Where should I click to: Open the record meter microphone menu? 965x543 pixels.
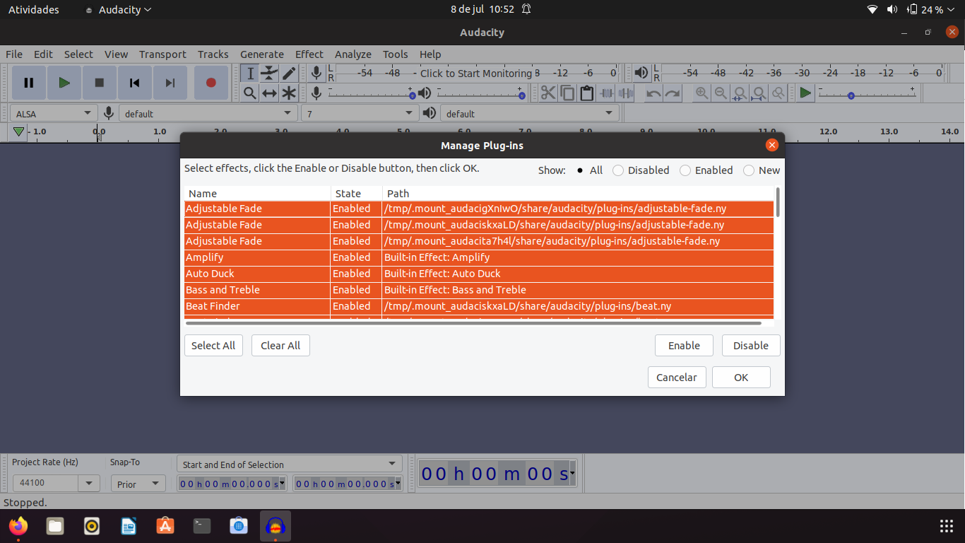click(316, 73)
